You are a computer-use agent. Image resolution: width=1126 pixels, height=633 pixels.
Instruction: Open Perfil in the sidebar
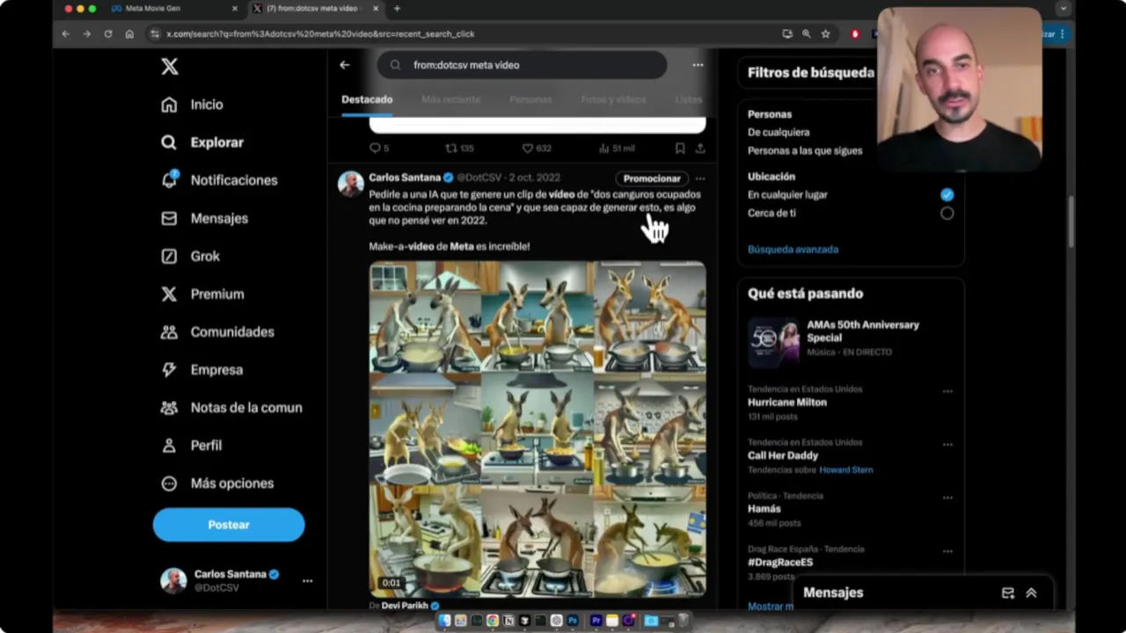[x=191, y=446]
